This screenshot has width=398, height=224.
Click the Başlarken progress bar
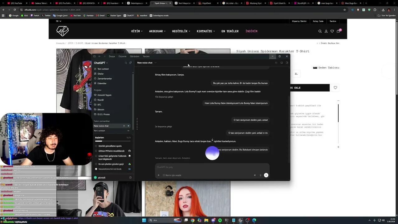point(113,141)
